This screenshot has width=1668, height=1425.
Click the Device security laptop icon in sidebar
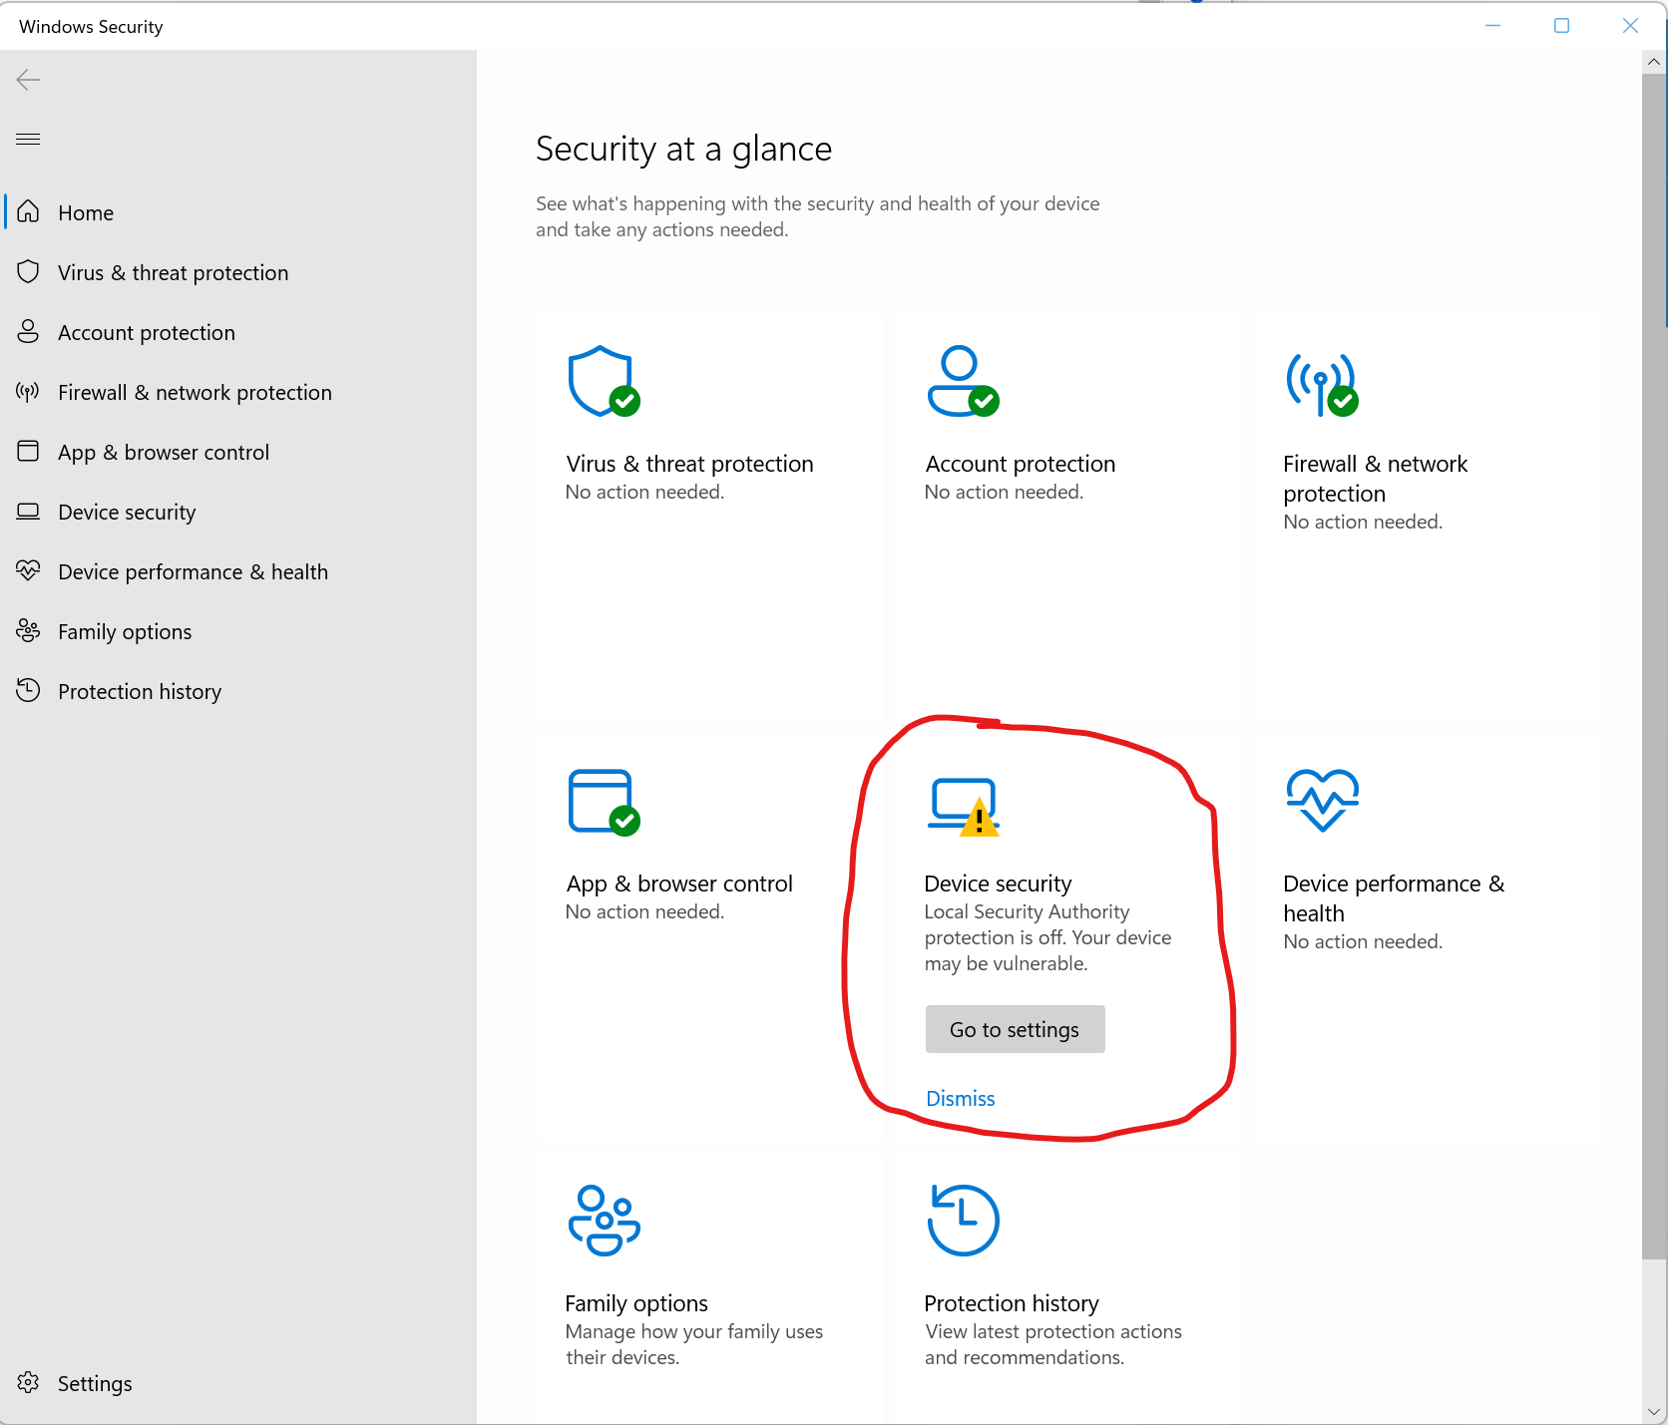(28, 512)
